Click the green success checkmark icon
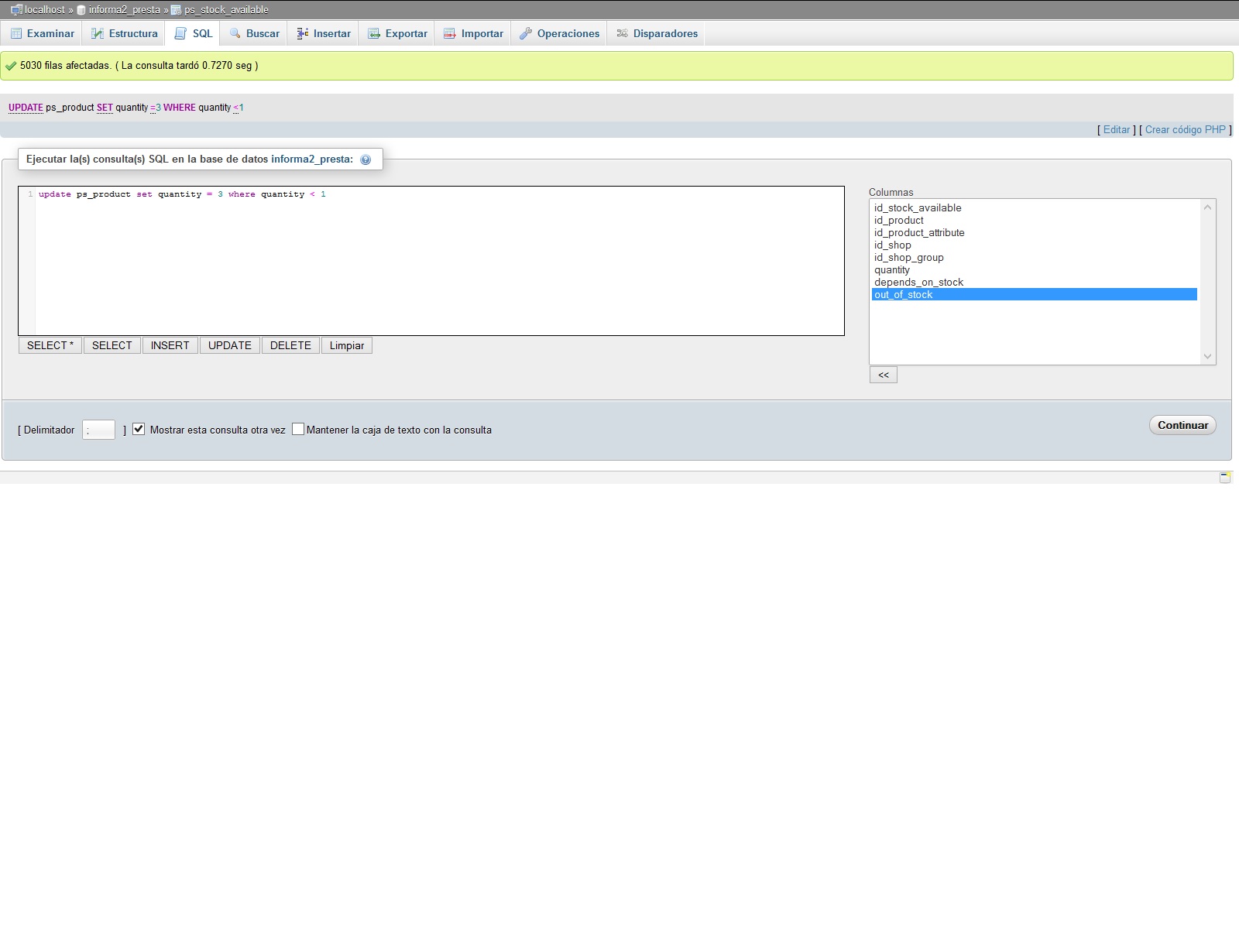The image size is (1239, 929). point(11,66)
